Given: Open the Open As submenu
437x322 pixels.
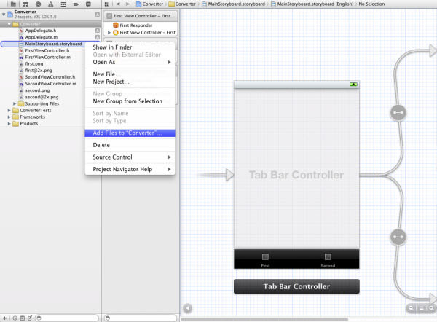Looking at the screenshot, I should click(x=130, y=62).
